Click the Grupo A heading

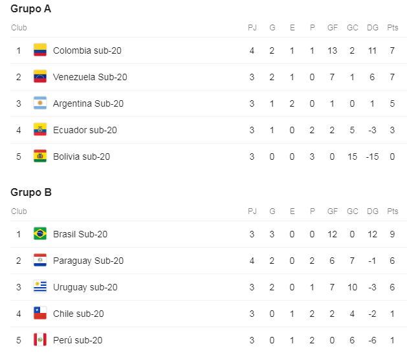coord(30,9)
